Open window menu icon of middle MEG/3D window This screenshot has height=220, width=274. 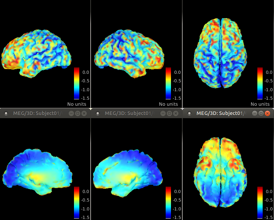[x=98, y=113]
